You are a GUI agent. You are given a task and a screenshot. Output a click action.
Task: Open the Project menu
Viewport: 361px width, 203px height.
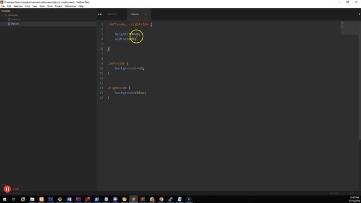(x=59, y=6)
